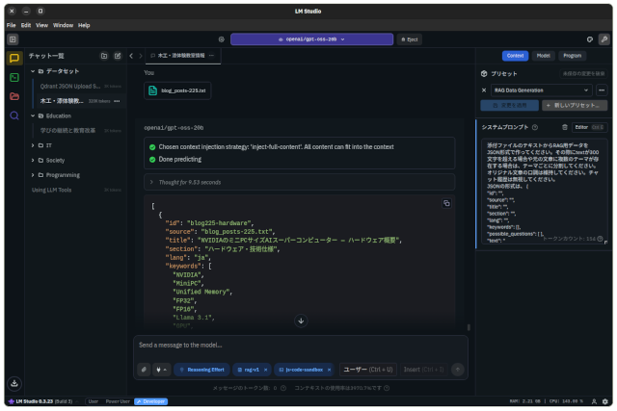Expand the IT folder
The height and width of the screenshot is (411, 617).
coord(33,145)
